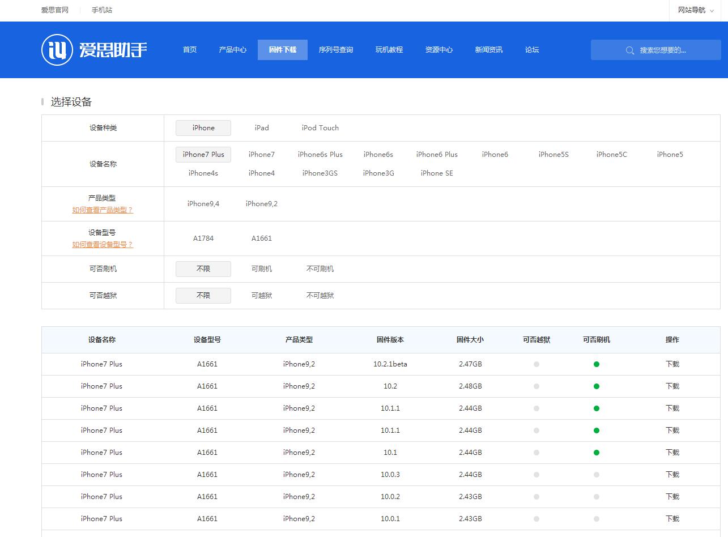Open 手机站 link in top bar
Viewport: 728px width, 537px height.
[x=102, y=10]
